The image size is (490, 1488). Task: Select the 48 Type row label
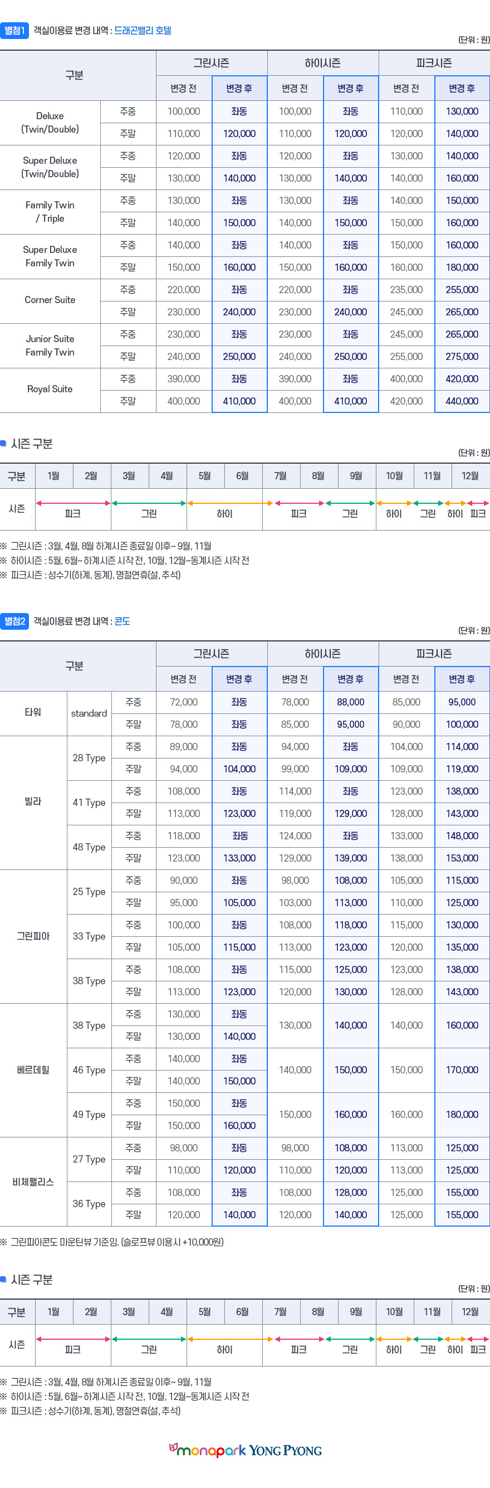89,847
